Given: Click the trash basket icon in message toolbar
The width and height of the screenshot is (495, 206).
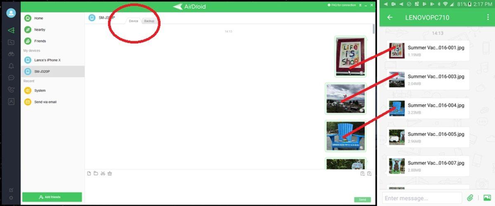Looking at the screenshot, I should click(110, 174).
